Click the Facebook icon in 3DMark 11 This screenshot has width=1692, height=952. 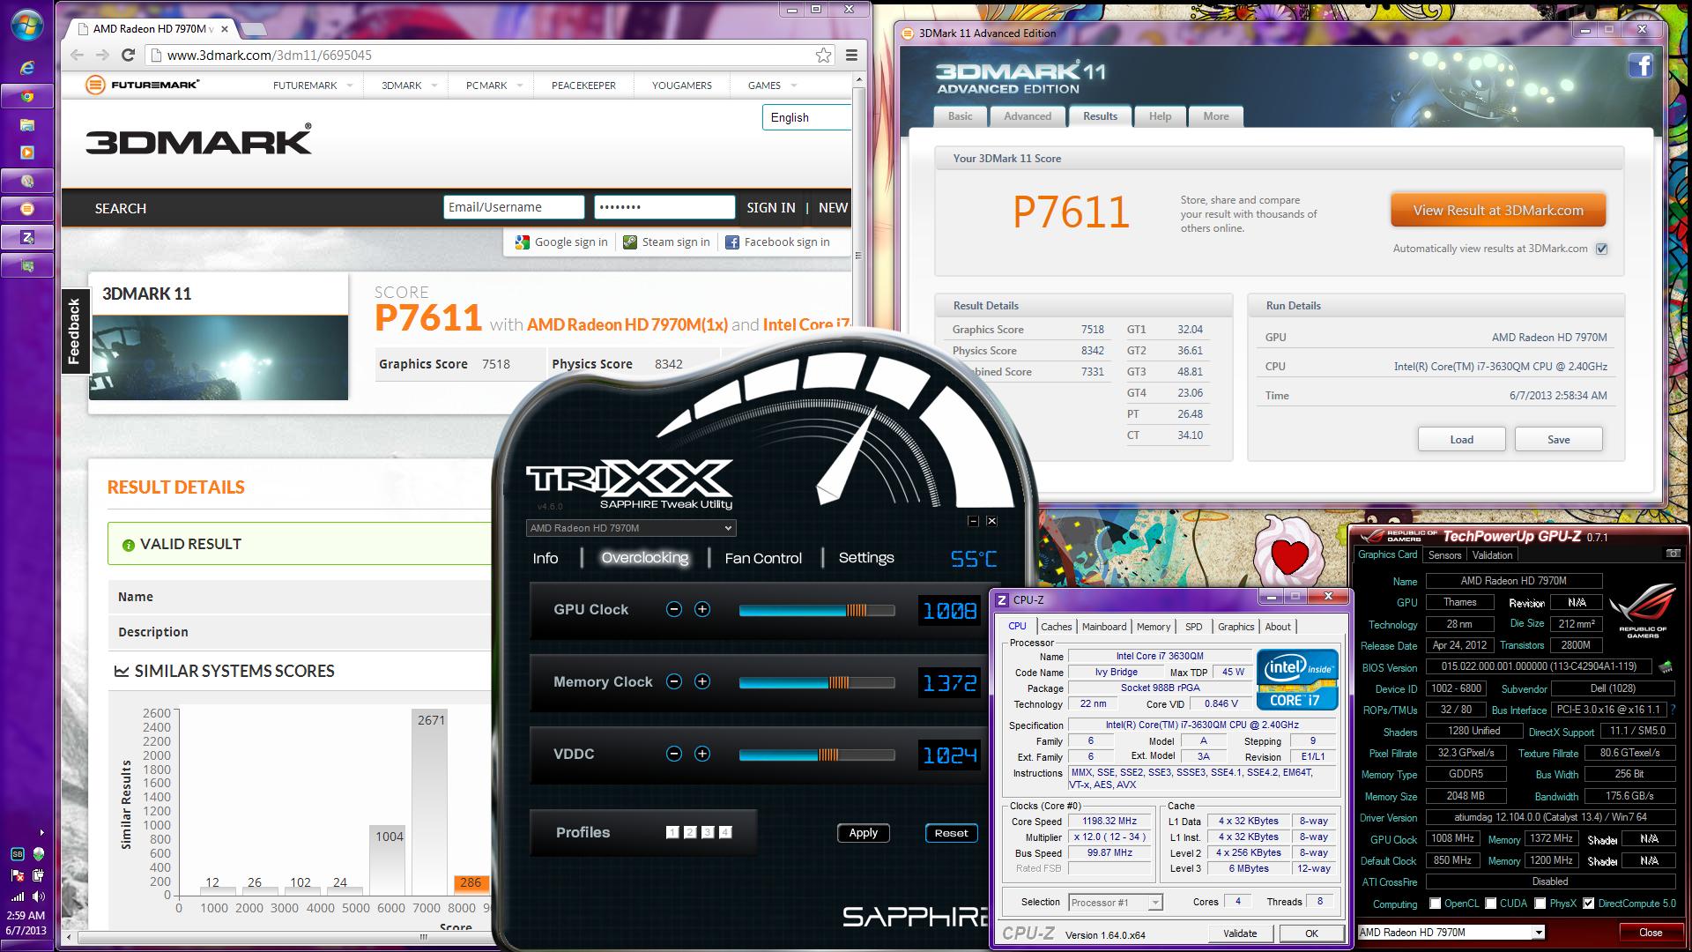click(x=1640, y=65)
